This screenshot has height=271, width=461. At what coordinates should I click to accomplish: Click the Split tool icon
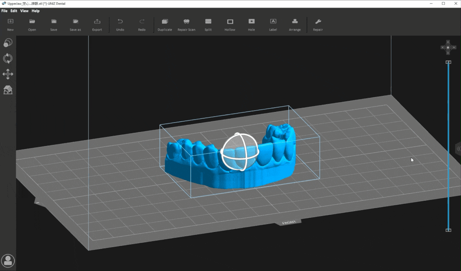point(208,25)
